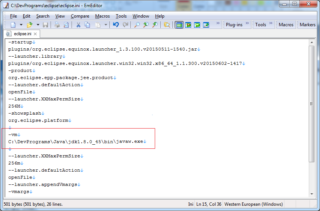Viewport: 320px width, 211px height.
Task: Click the Save disk icon
Action: pyautogui.click(x=45, y=25)
